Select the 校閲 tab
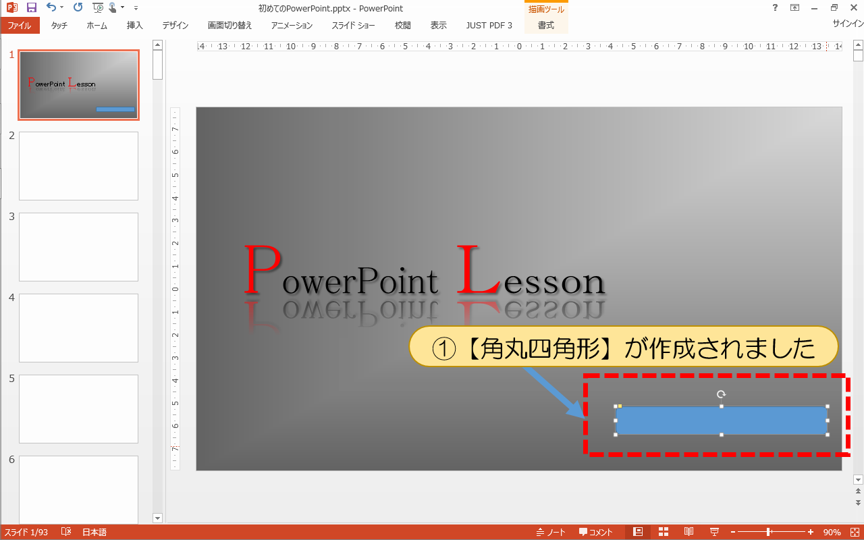This screenshot has width=864, height=540. click(403, 26)
